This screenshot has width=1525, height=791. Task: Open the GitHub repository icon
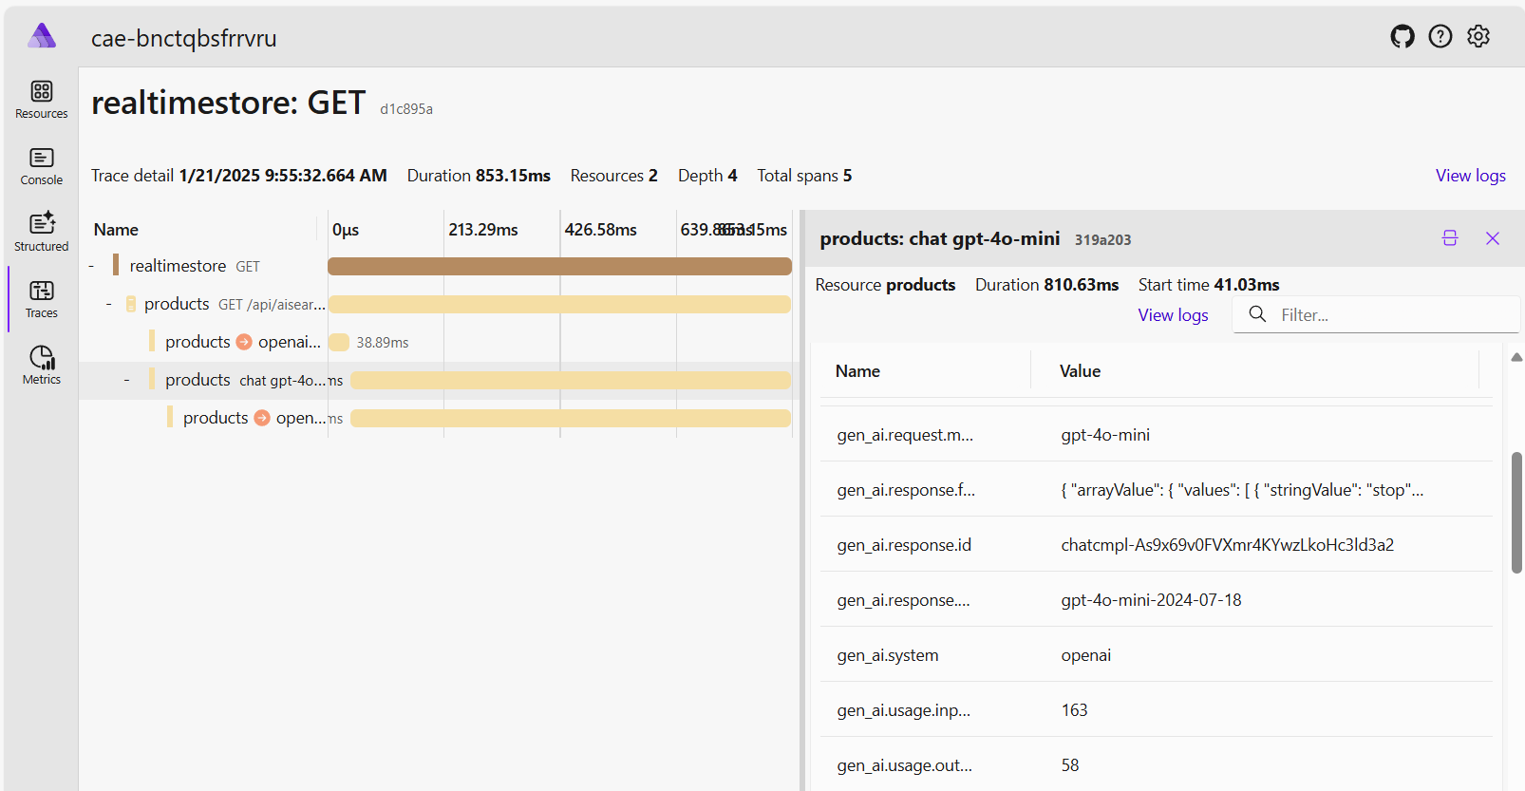tap(1403, 36)
